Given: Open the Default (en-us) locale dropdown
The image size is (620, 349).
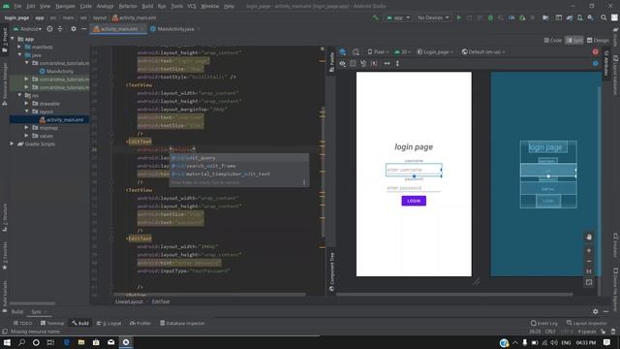Looking at the screenshot, I should click(483, 51).
